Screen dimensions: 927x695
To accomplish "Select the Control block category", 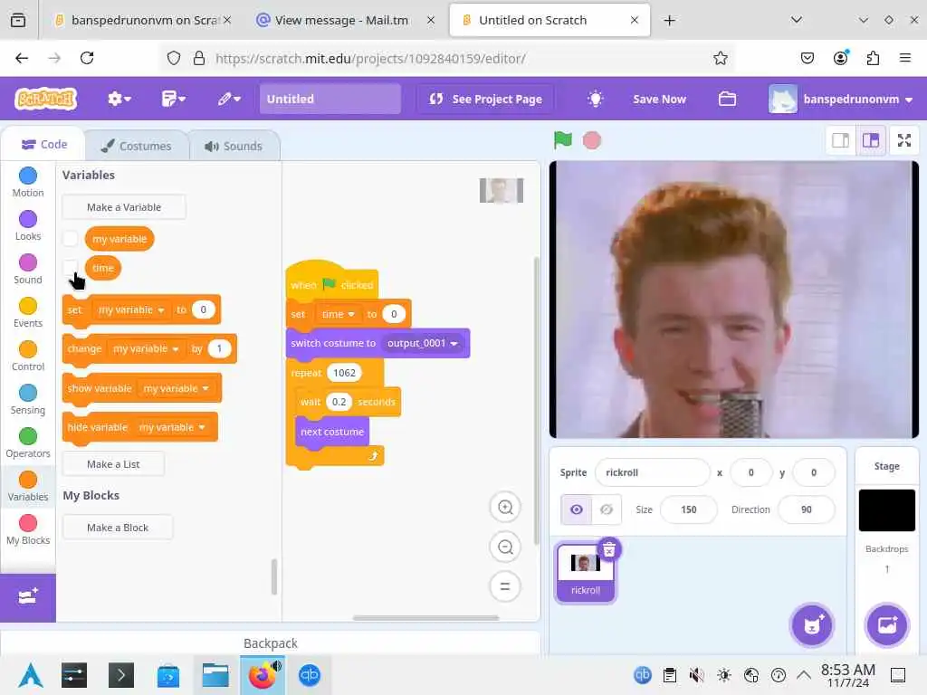I will tap(28, 356).
